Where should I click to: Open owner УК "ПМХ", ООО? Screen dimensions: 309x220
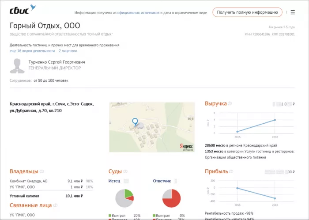(x=22, y=187)
